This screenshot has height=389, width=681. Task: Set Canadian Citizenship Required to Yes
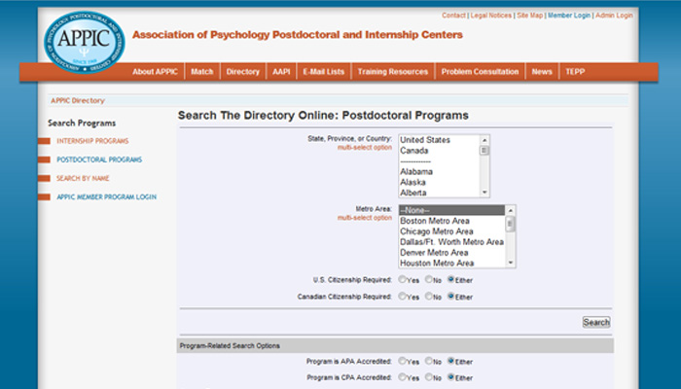[402, 296]
